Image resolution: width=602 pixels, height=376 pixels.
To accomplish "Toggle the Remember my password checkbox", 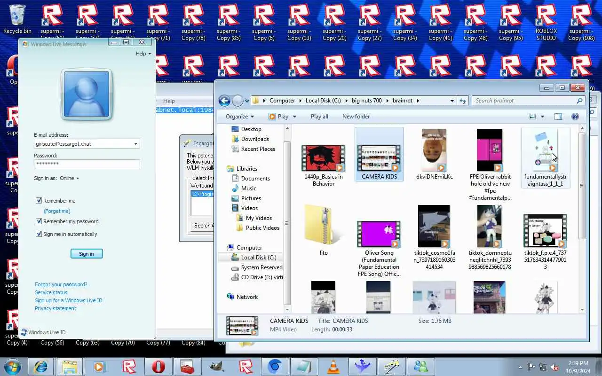I will point(39,221).
